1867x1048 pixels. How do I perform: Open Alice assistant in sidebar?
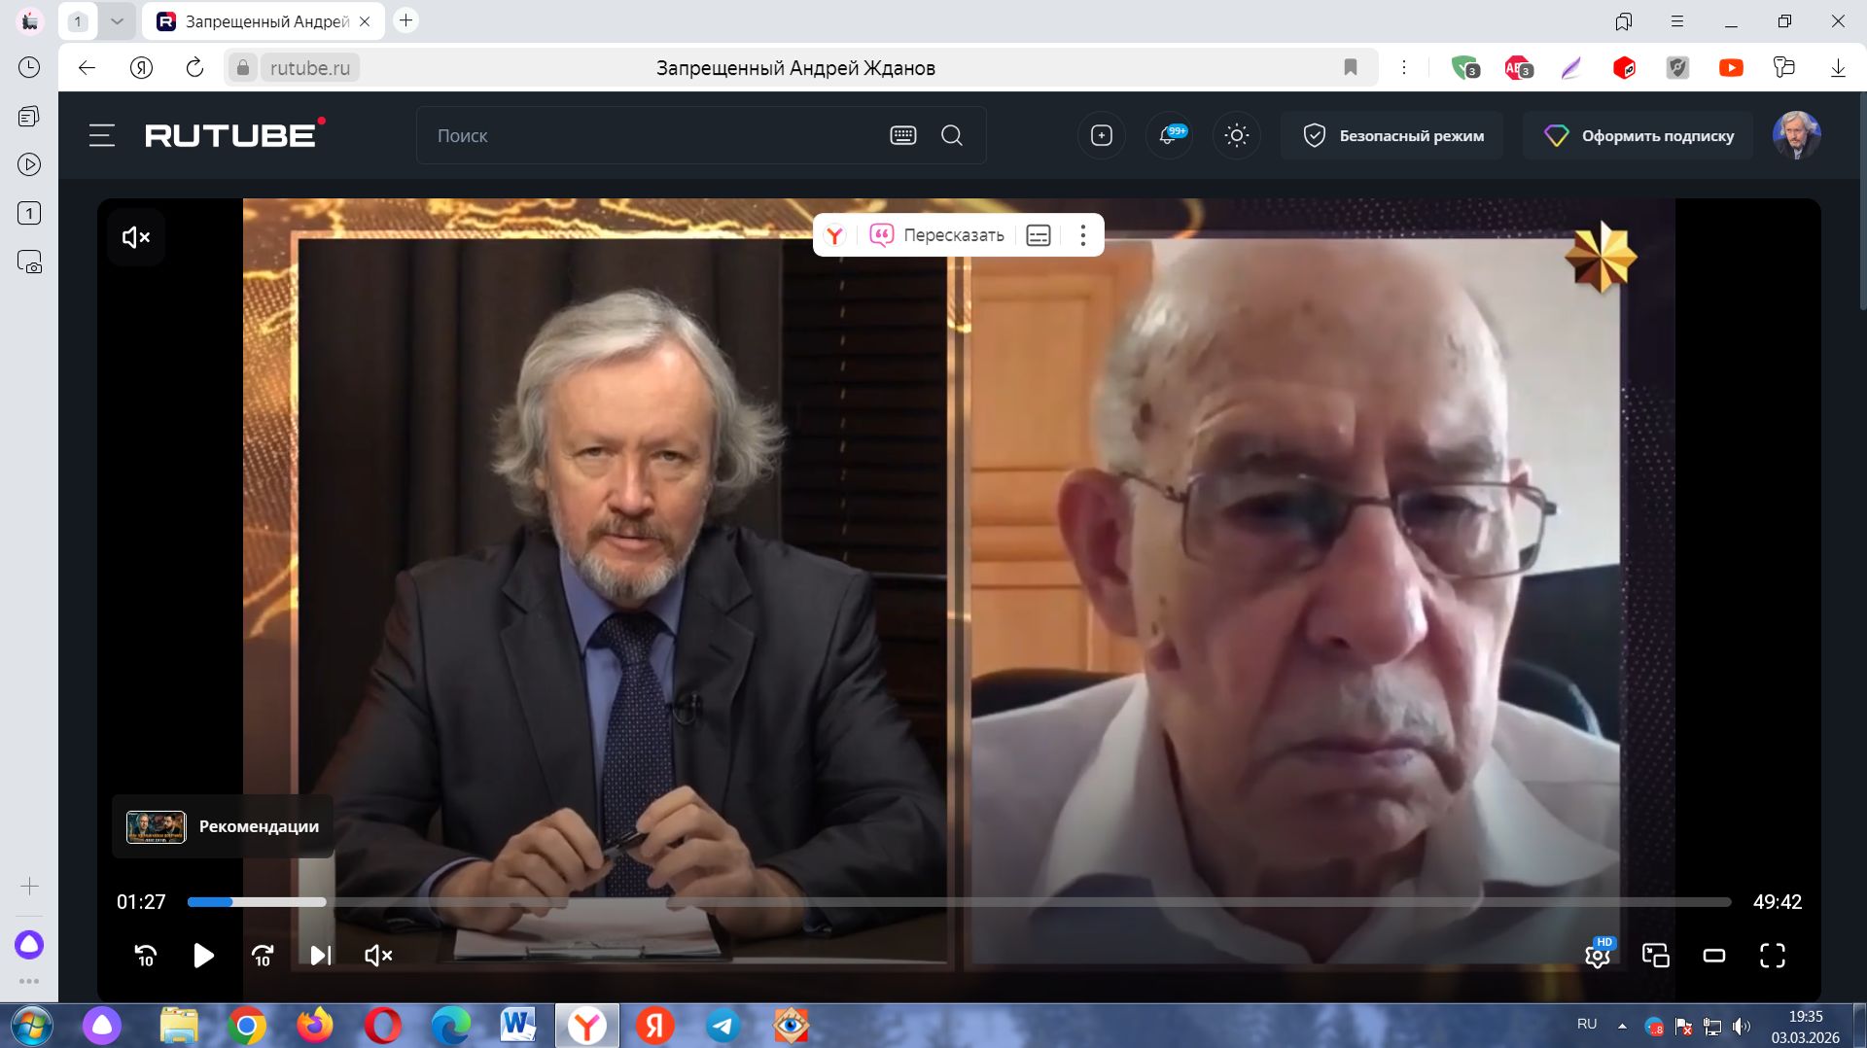(x=29, y=944)
